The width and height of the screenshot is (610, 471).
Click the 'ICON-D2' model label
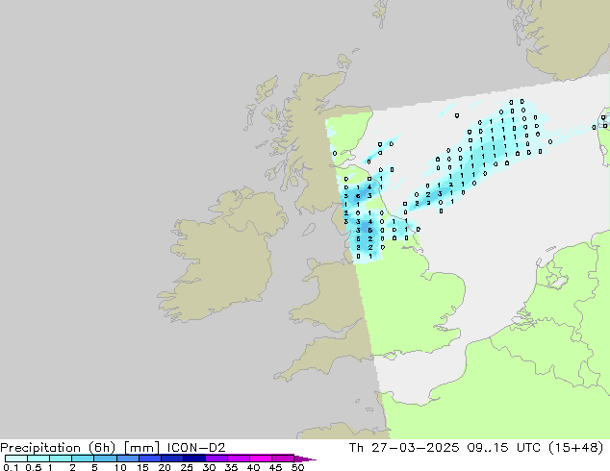point(196,448)
